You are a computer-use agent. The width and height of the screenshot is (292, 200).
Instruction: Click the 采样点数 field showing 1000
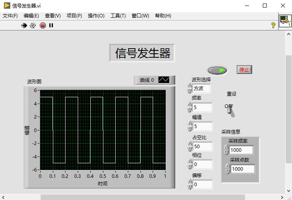click(x=242, y=169)
